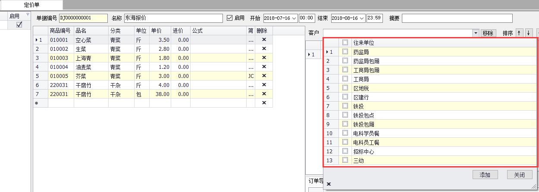Tick the checkbox for 工商局包厢

click(345, 70)
